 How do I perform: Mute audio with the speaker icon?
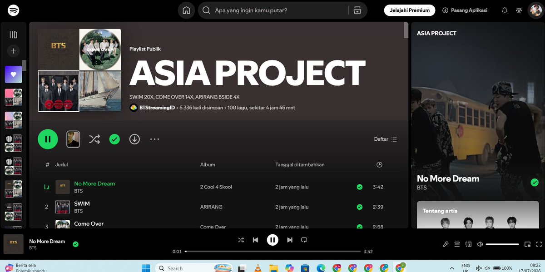[480, 244]
